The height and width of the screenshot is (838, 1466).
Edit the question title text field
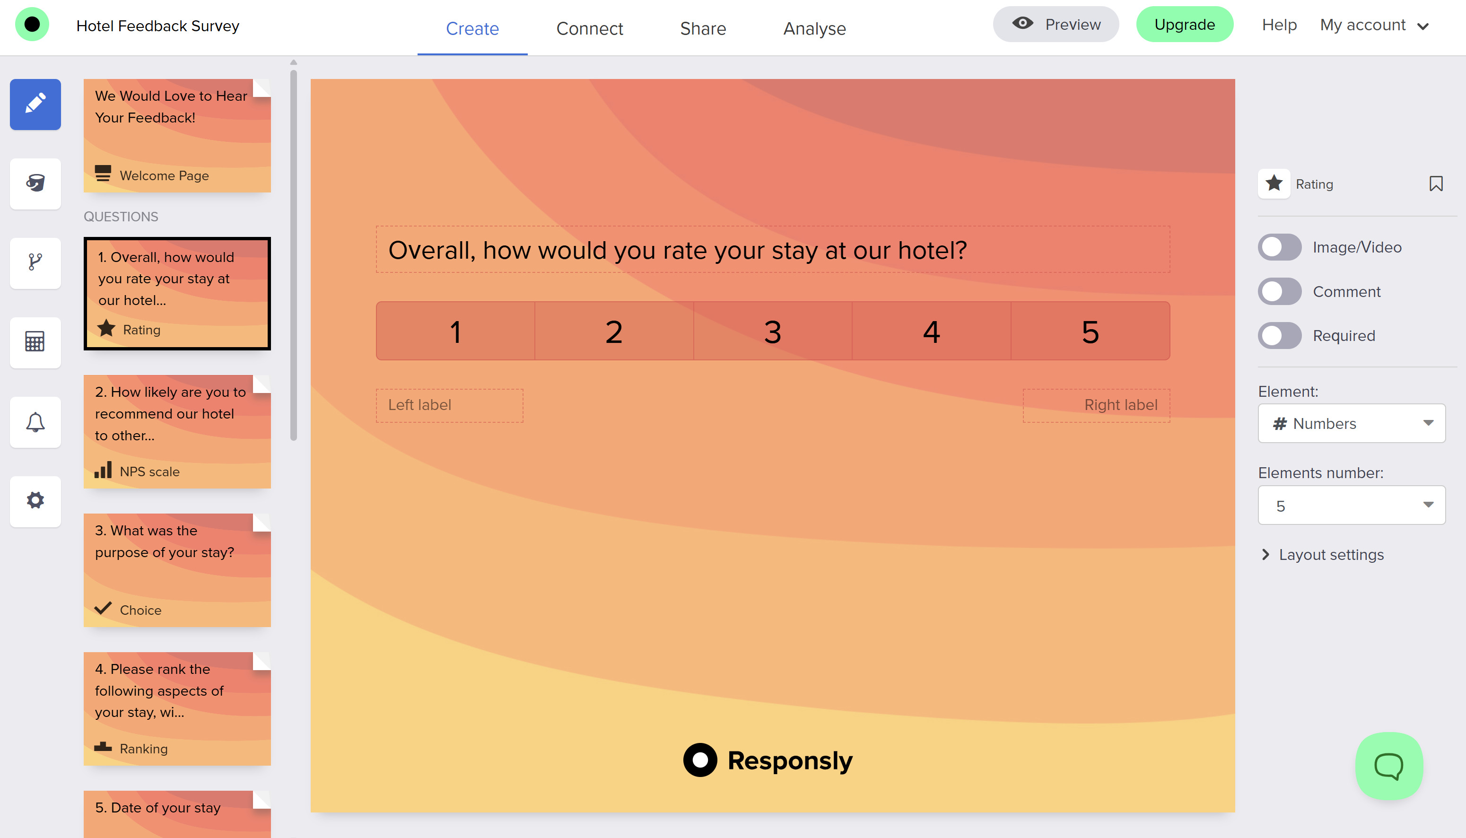[773, 250]
